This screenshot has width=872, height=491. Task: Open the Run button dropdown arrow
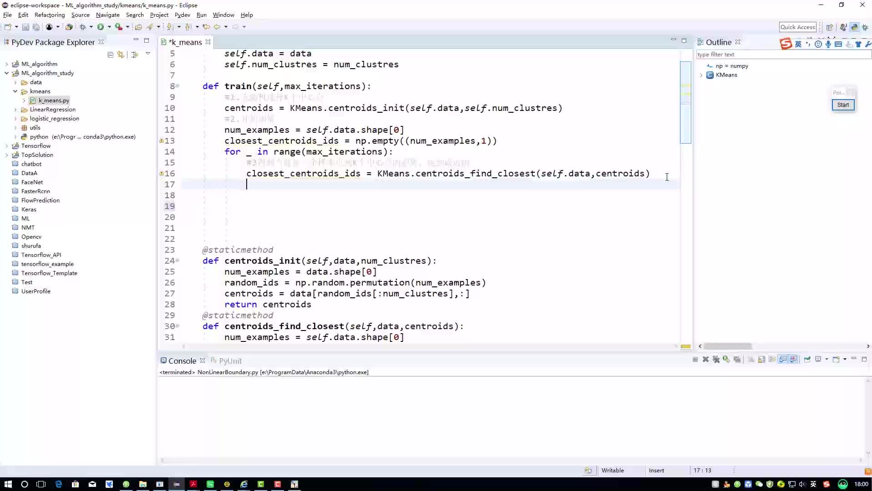click(109, 27)
